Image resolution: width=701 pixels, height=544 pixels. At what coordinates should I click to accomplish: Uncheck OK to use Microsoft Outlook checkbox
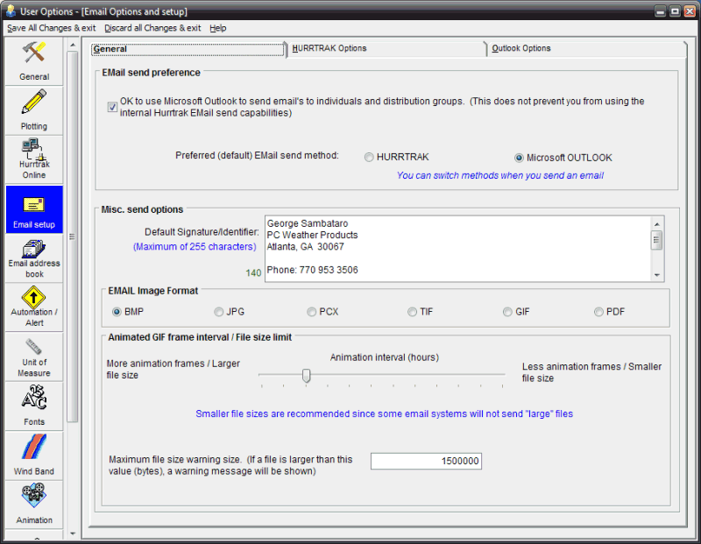112,107
